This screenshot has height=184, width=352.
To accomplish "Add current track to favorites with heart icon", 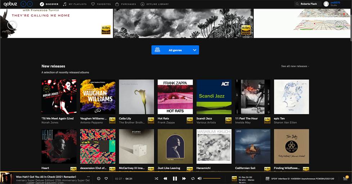I will pos(106,178).
